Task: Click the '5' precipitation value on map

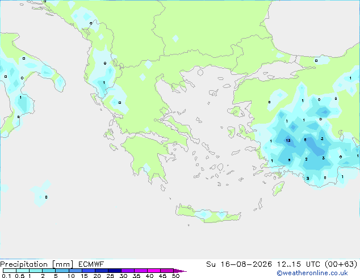Action: tap(289, 160)
